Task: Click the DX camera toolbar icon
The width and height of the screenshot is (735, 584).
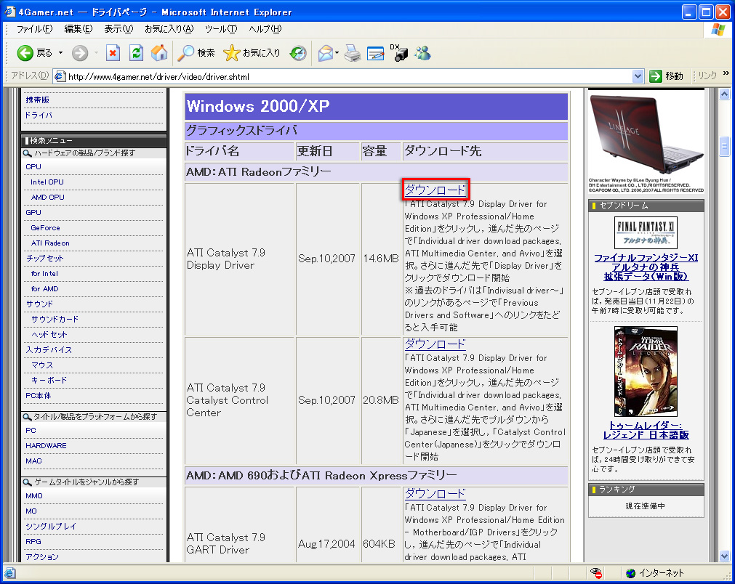Action: [399, 53]
